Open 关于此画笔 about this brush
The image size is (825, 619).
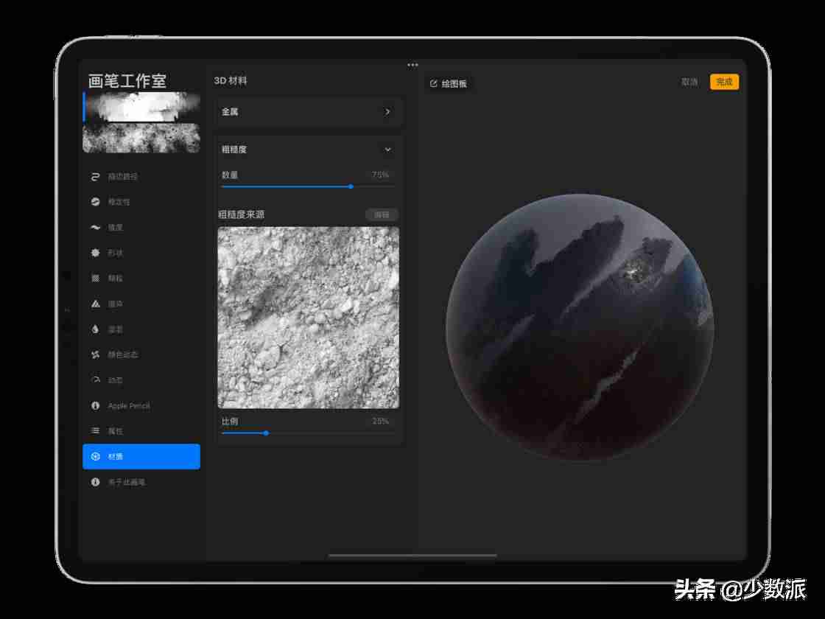(x=141, y=482)
